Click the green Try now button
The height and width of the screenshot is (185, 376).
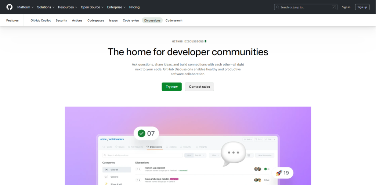click(172, 87)
